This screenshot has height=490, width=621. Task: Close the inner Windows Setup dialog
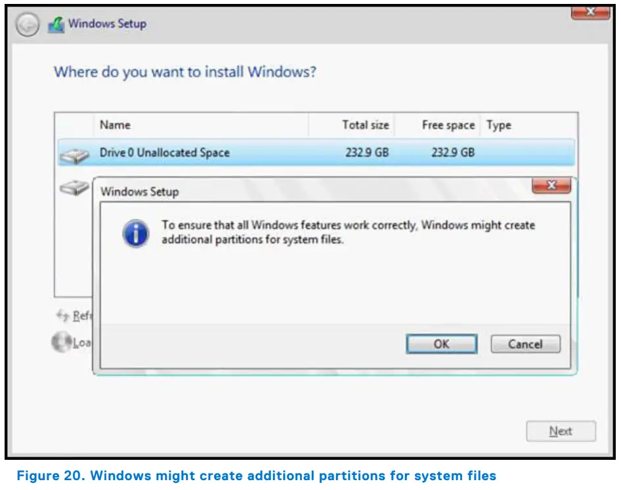(552, 186)
